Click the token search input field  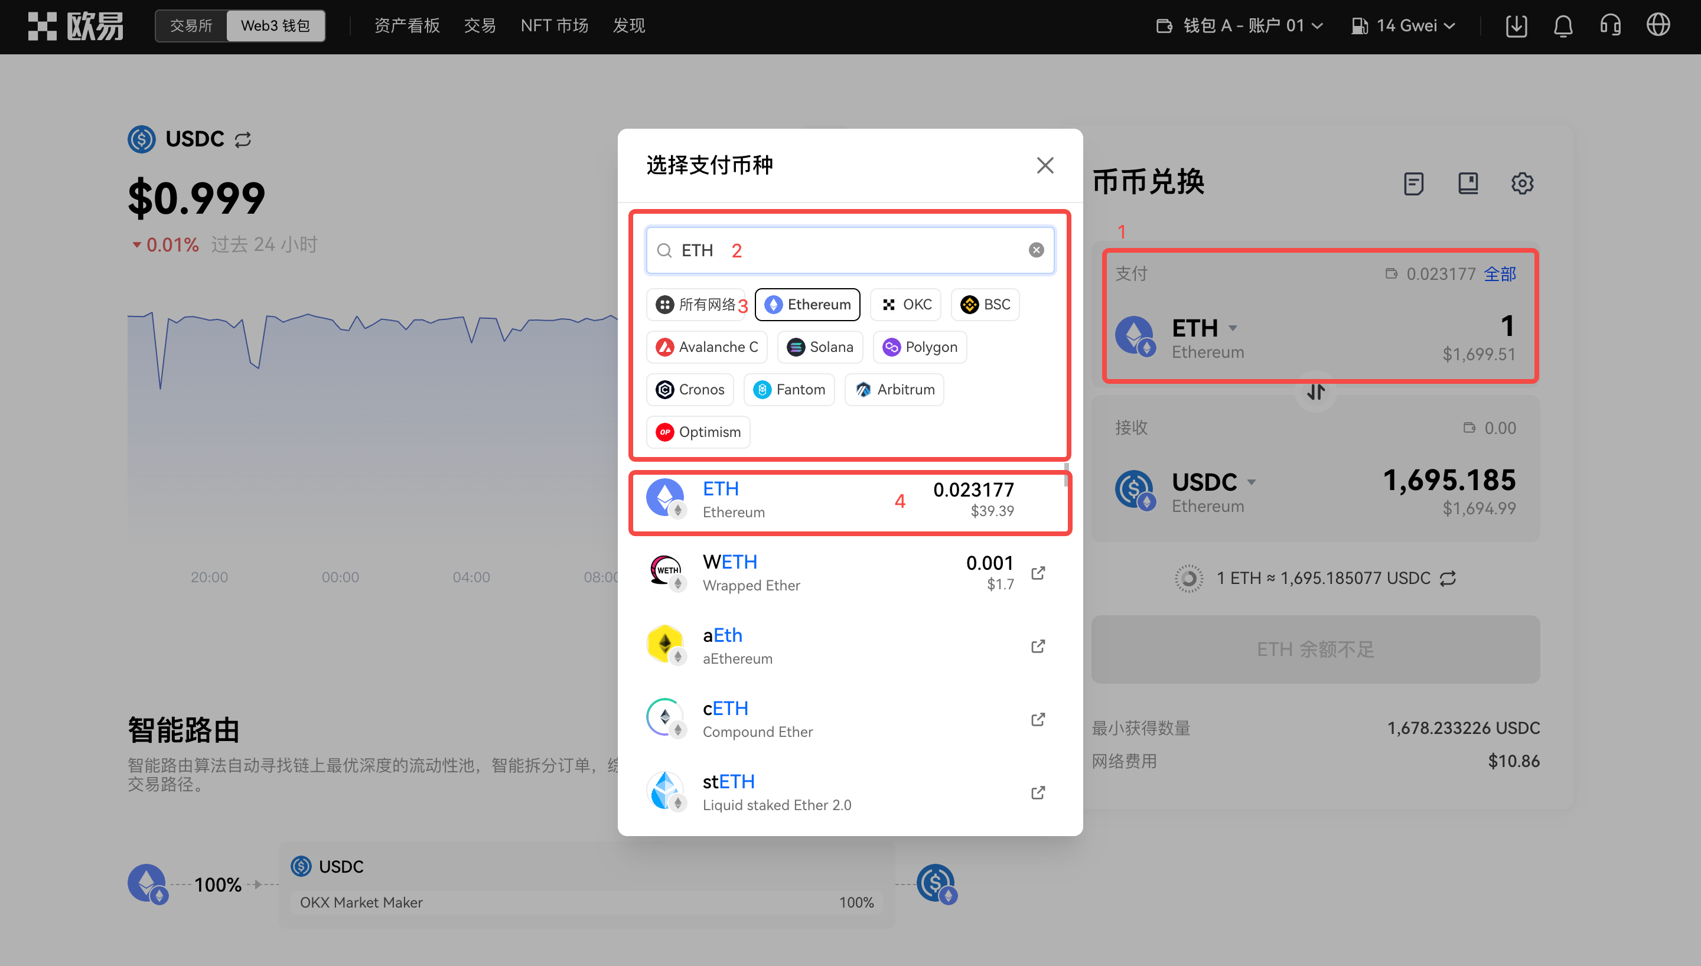(x=862, y=250)
